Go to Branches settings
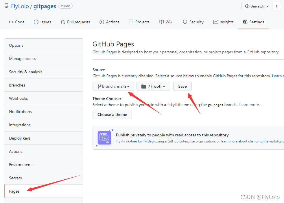284x203 pixels. pos(44,85)
